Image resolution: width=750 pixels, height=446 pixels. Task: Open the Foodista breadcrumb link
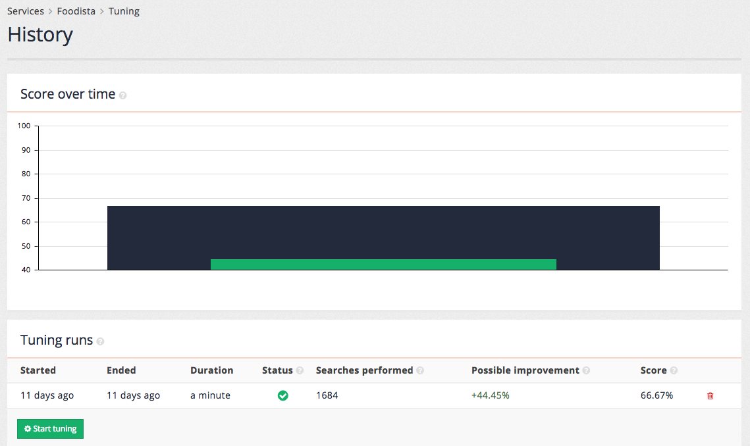coord(76,11)
